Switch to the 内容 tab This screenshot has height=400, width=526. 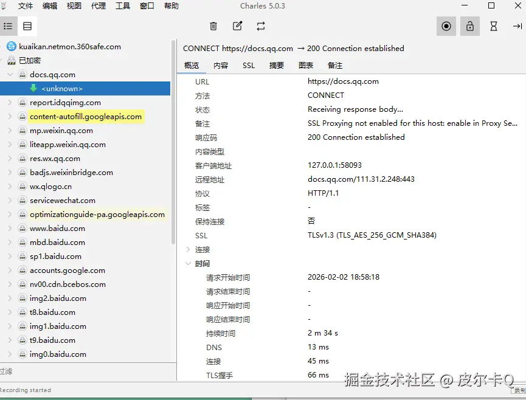[x=221, y=66]
